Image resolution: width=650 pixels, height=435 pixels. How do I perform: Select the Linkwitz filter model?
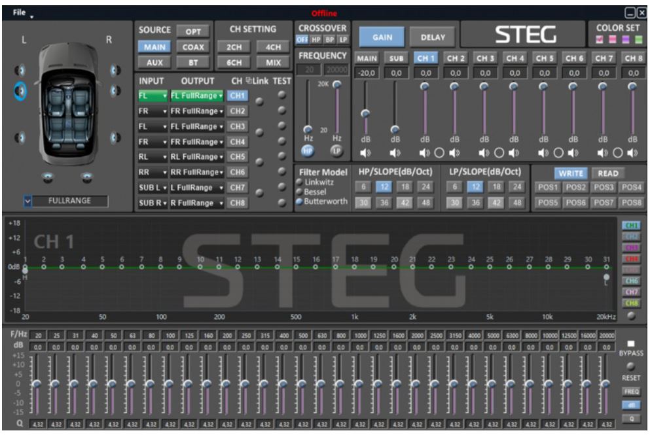(x=300, y=182)
